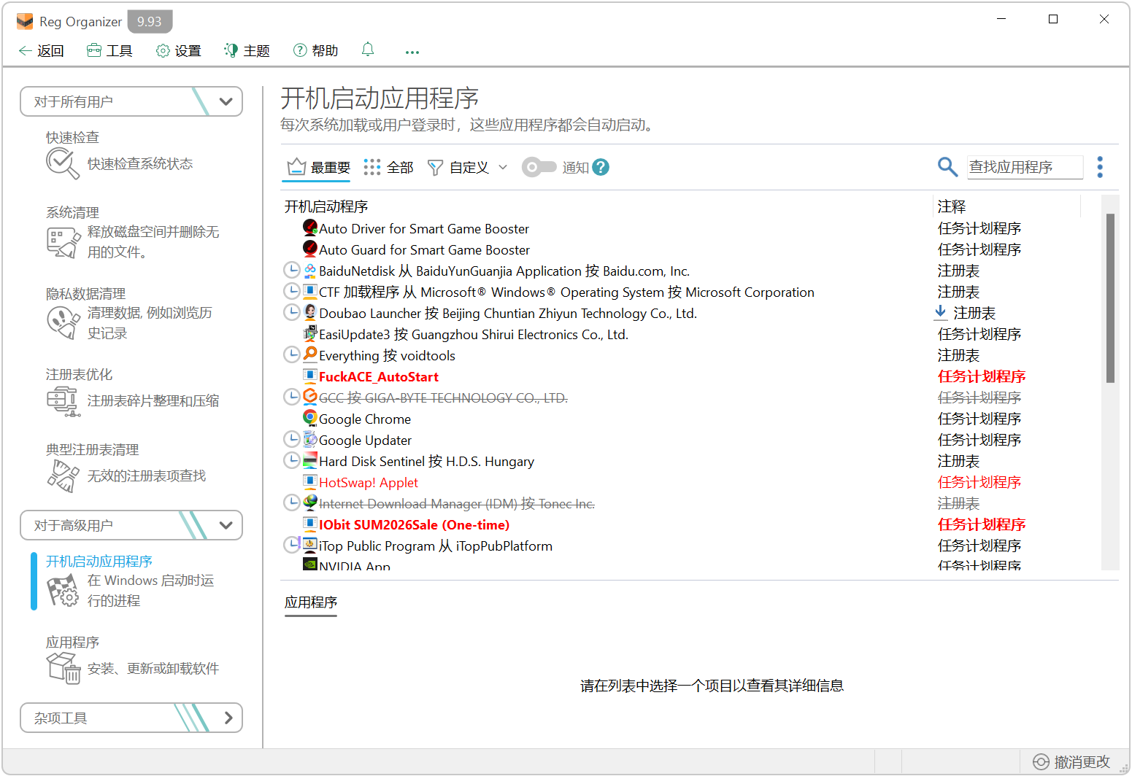
Task: Click the Doubao Launcher entry icon
Action: 310,312
